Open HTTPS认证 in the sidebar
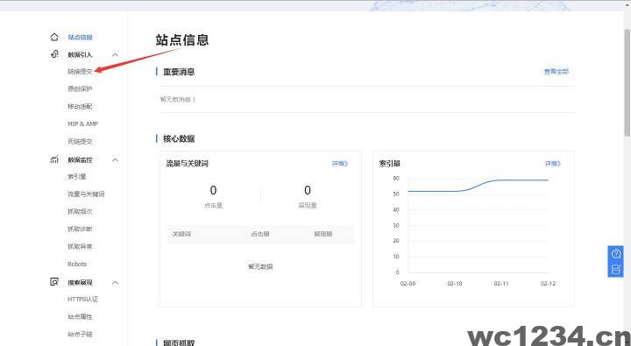The height and width of the screenshot is (346, 631). [83, 299]
